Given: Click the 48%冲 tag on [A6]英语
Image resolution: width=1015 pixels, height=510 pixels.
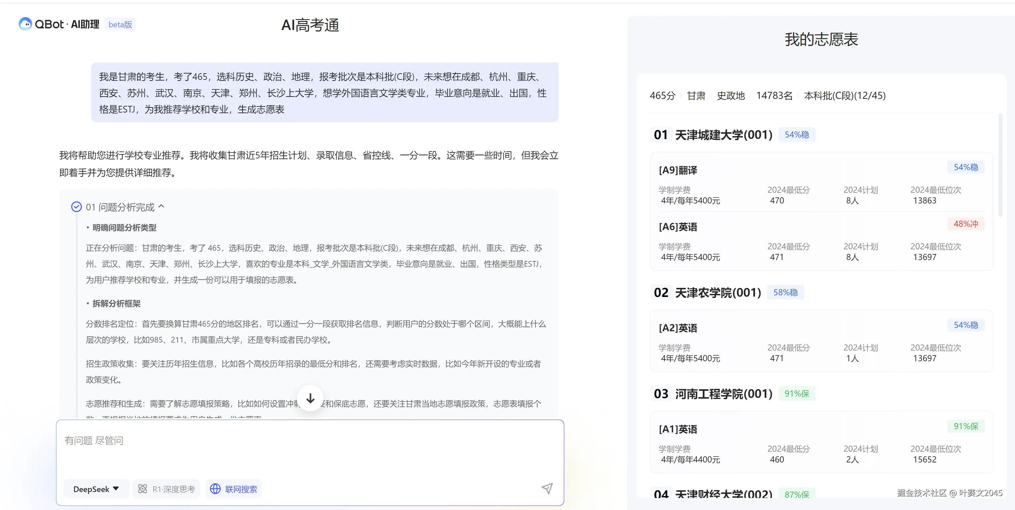Looking at the screenshot, I should tap(965, 224).
